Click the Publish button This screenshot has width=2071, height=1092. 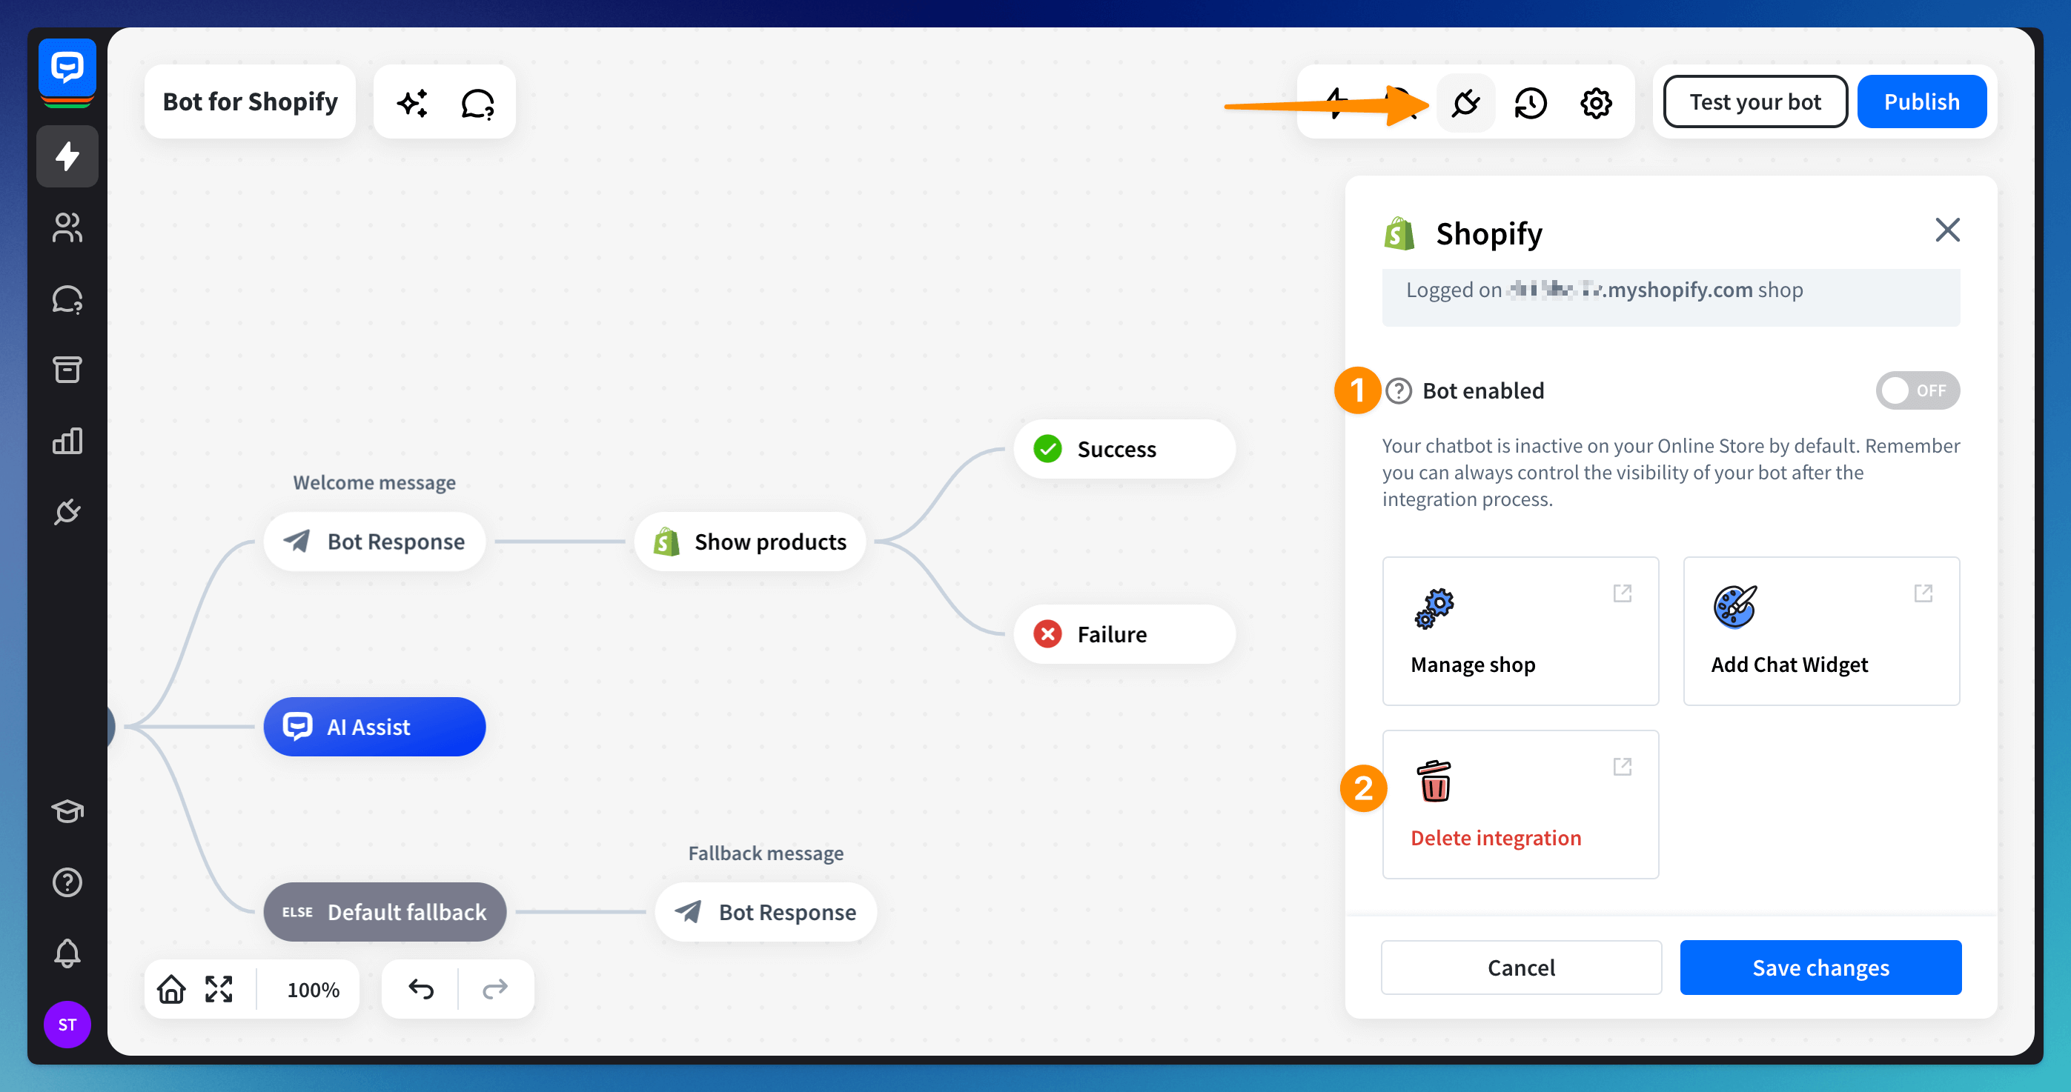pyautogui.click(x=1921, y=102)
